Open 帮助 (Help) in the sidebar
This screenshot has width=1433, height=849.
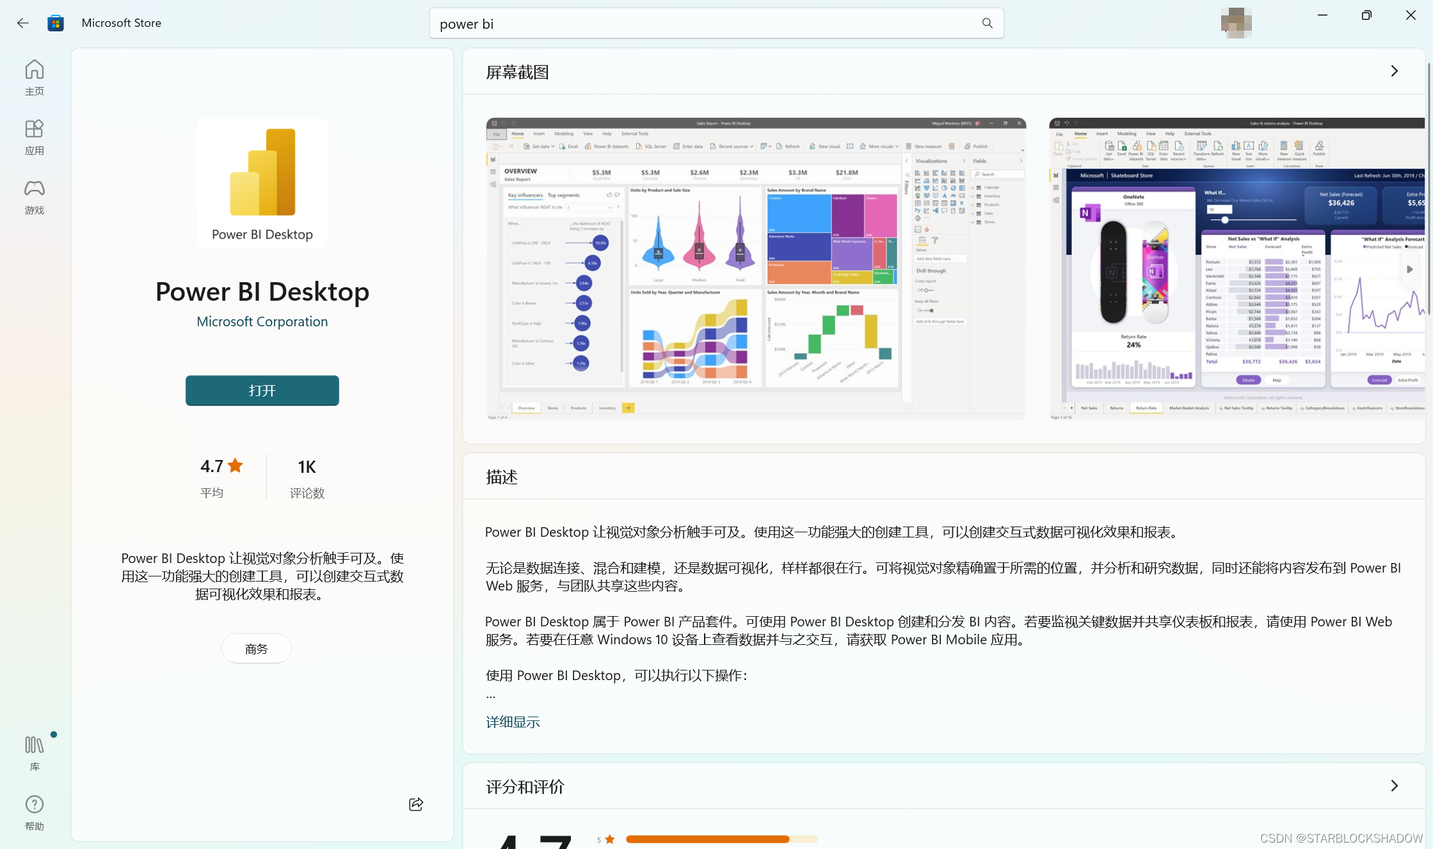(35, 813)
